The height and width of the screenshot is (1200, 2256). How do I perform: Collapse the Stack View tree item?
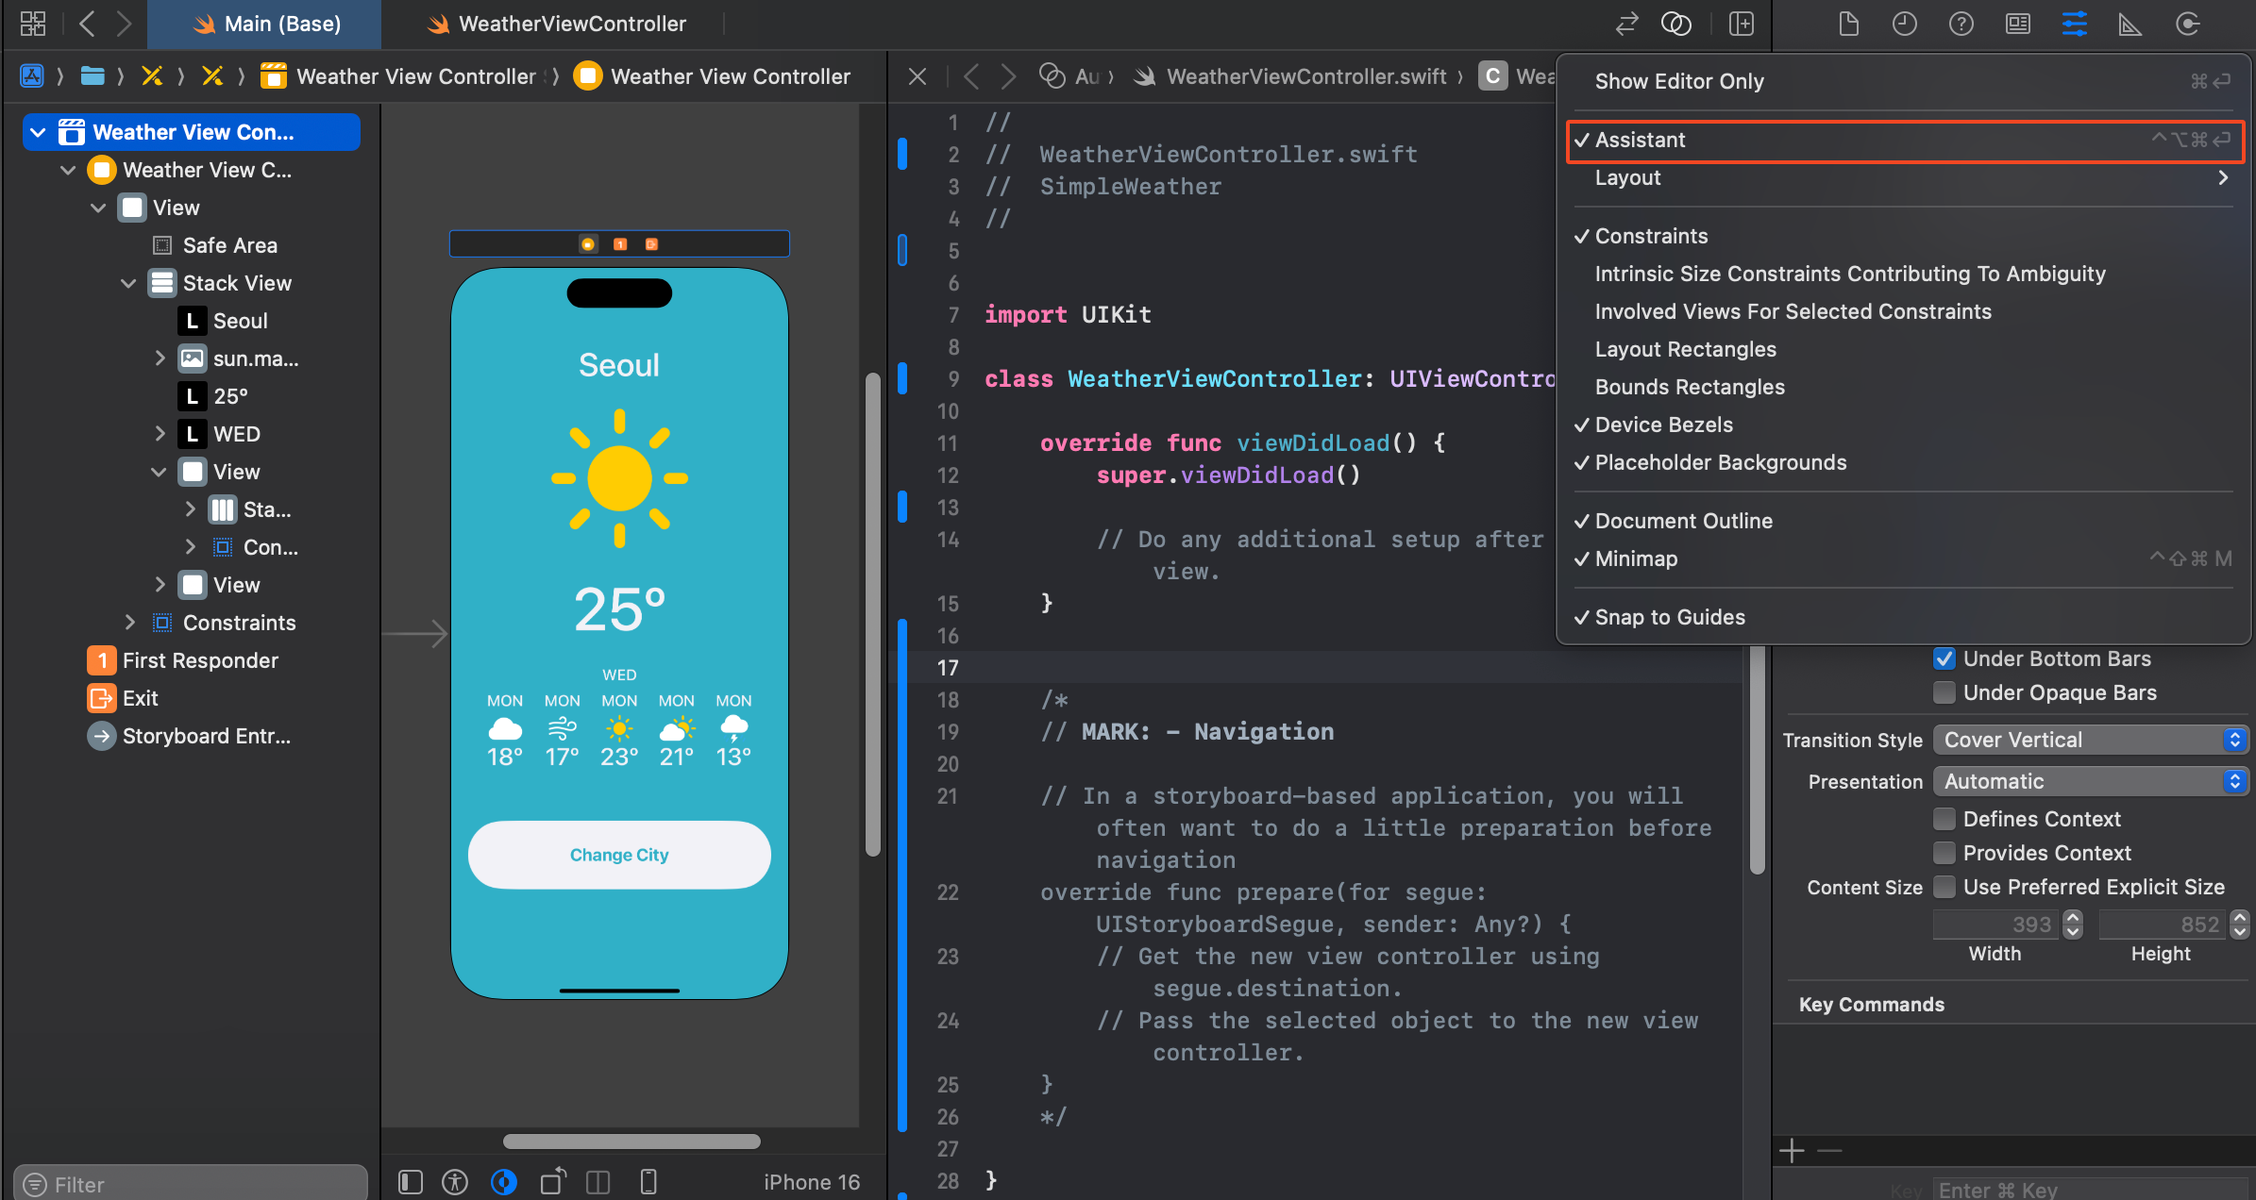click(x=129, y=283)
